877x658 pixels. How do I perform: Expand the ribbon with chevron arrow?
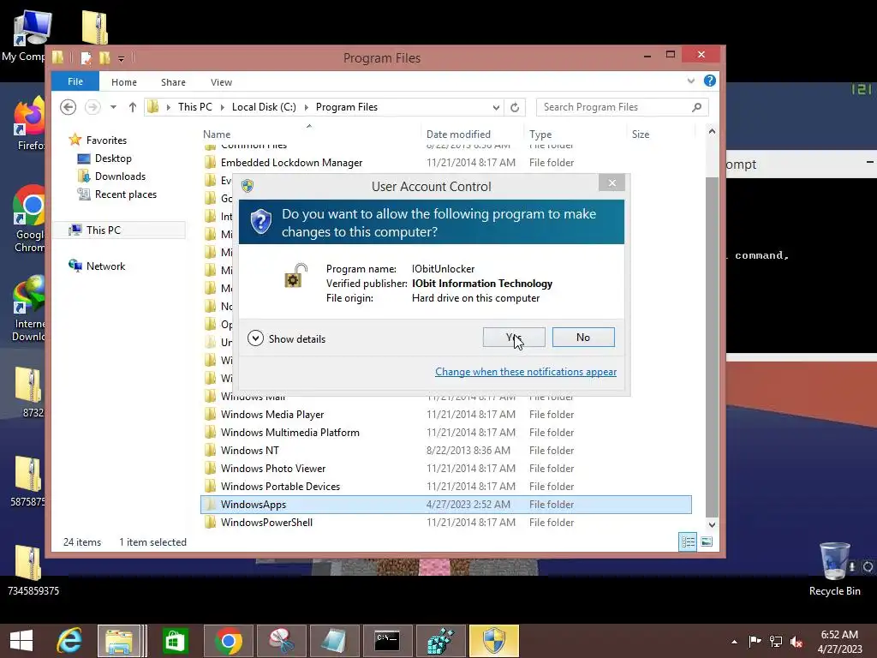point(691,81)
